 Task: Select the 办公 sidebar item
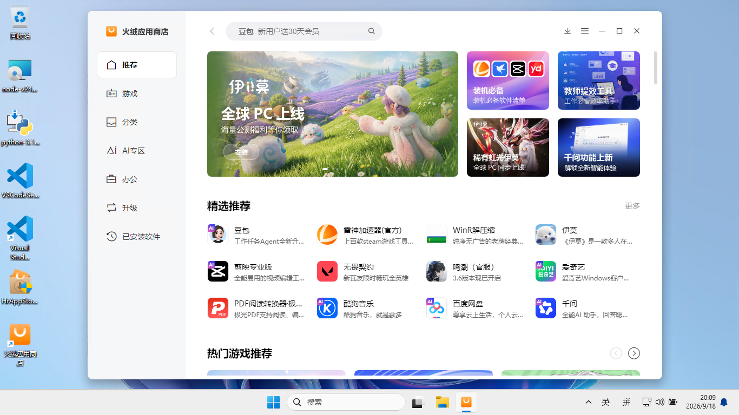(x=137, y=179)
